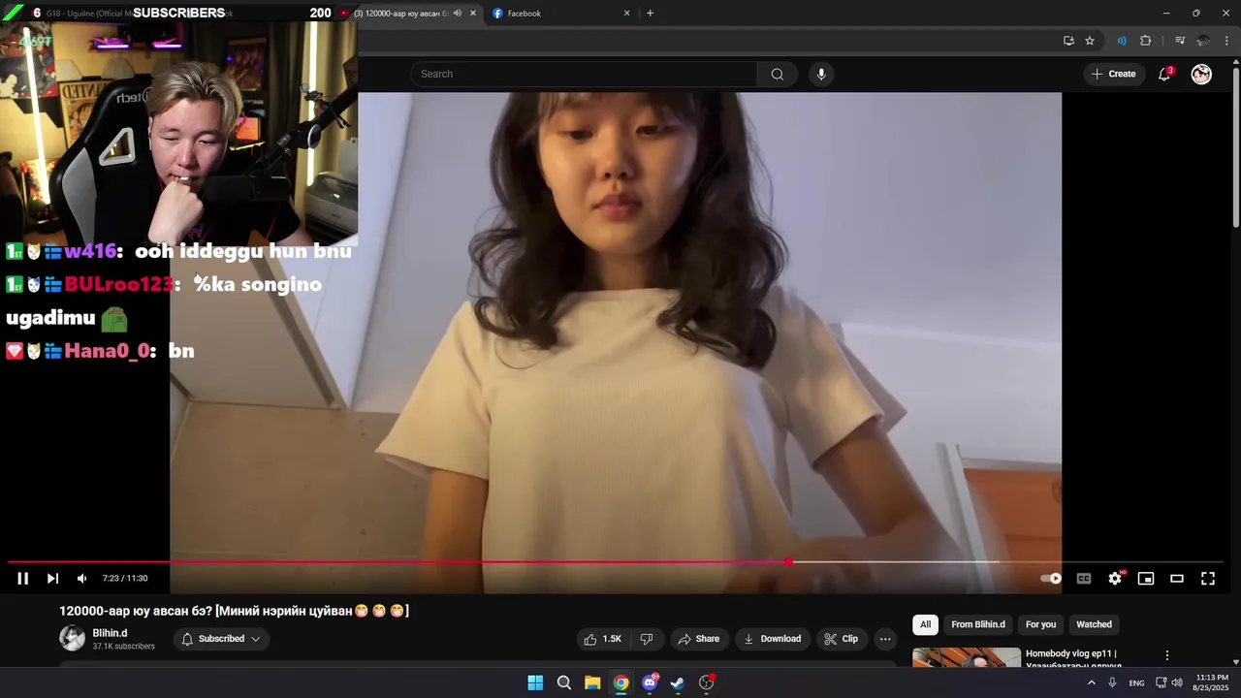
Task: Like the video with 1.5K likes
Action: click(x=602, y=639)
